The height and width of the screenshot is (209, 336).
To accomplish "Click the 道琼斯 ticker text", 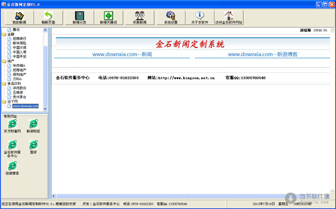I will (305, 30).
